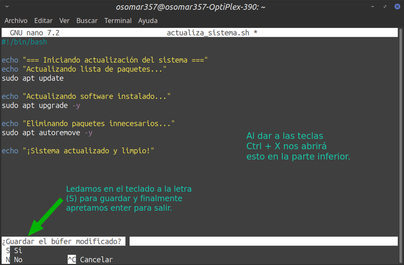Click the 'Eliminando paquetes innecesarios...' line
Image resolution: width=404 pixels, height=265 pixels.
(x=88, y=124)
